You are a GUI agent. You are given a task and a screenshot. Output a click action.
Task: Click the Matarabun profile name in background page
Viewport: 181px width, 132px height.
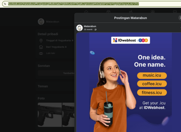[52, 22]
